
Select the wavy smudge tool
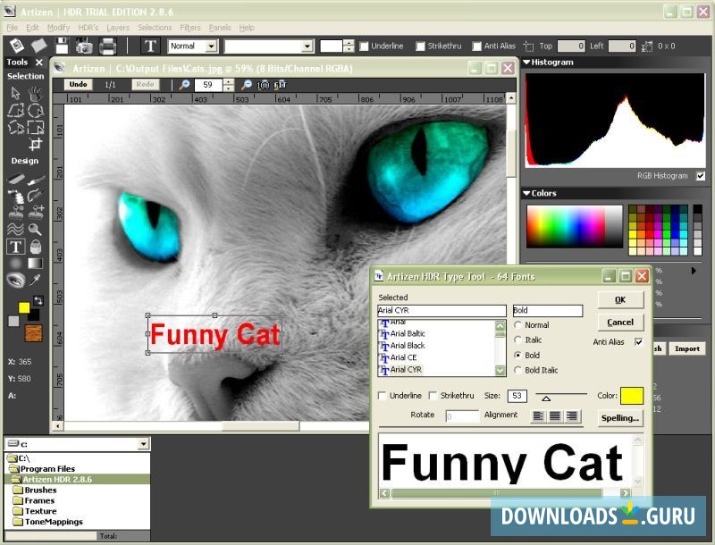coord(15,229)
